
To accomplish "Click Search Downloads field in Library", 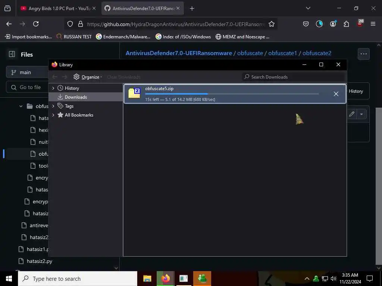I will coord(294,77).
